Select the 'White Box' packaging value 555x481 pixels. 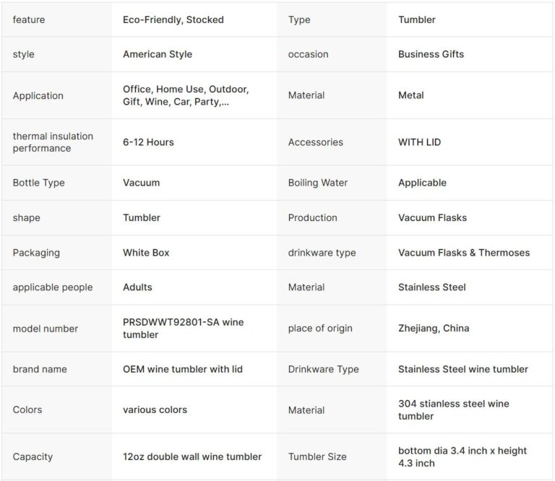click(x=146, y=253)
